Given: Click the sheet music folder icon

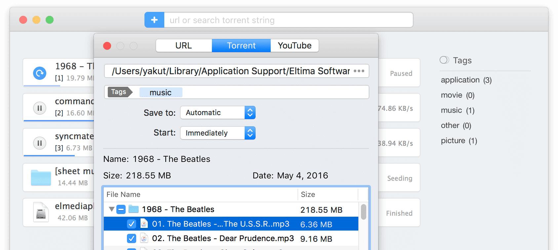Looking at the screenshot, I should (41, 177).
